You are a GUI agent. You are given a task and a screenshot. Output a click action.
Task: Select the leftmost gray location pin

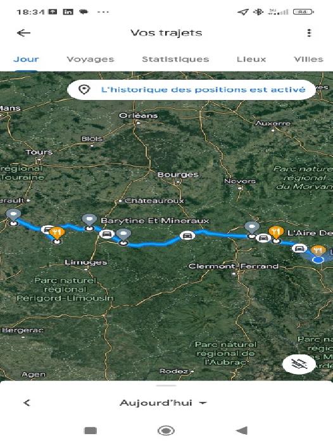13,217
